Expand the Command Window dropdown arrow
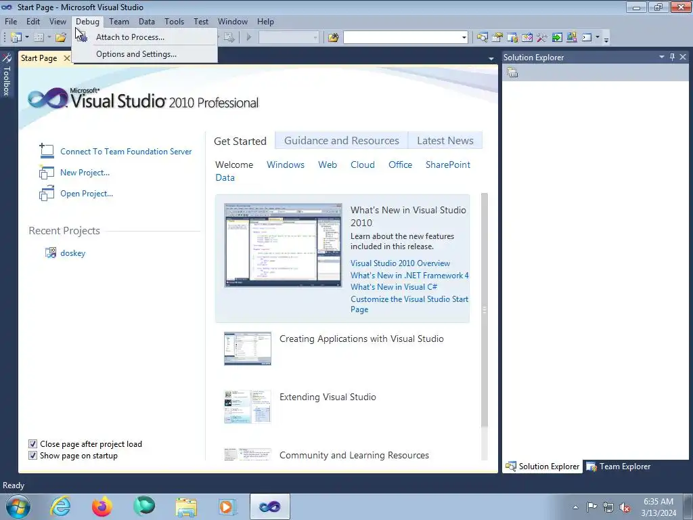The image size is (693, 520). [598, 38]
